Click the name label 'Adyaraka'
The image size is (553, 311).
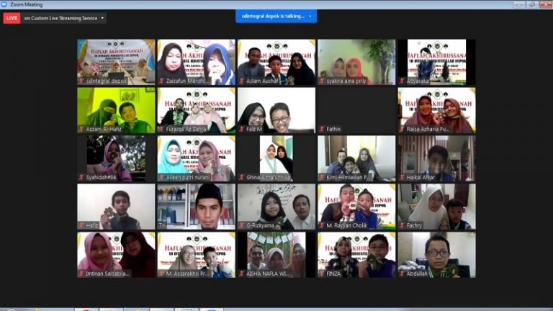pyautogui.click(x=418, y=81)
